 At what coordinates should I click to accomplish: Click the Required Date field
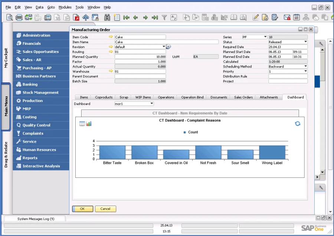pos(288,47)
